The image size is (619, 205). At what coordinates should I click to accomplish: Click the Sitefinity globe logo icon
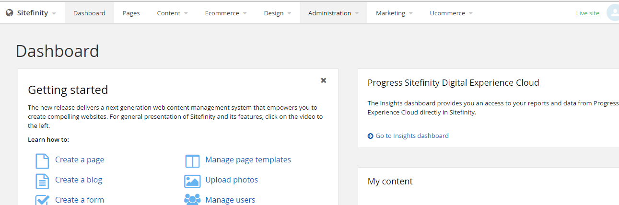click(9, 13)
